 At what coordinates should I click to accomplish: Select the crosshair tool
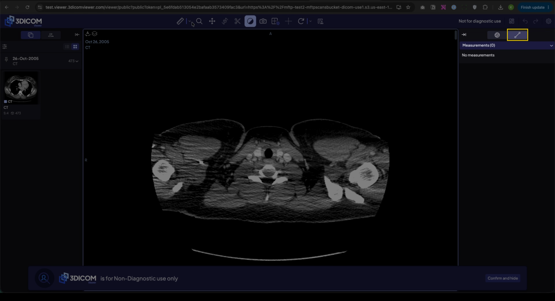click(x=288, y=21)
